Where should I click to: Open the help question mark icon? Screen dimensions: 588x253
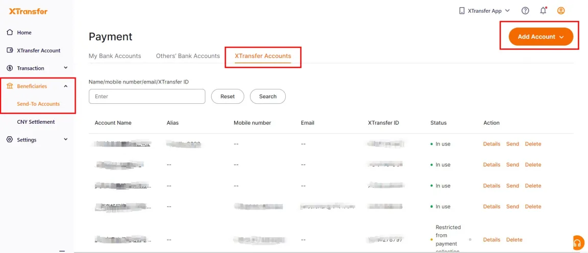pyautogui.click(x=525, y=11)
